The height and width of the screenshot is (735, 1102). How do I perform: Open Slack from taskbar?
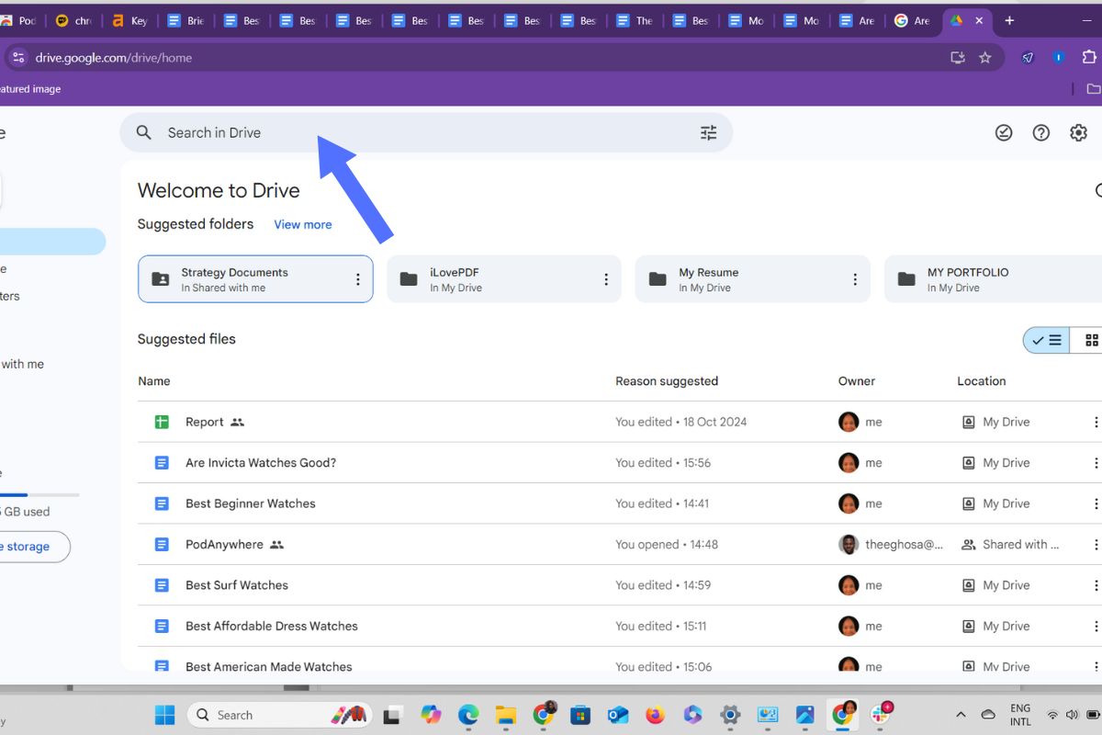[881, 715]
